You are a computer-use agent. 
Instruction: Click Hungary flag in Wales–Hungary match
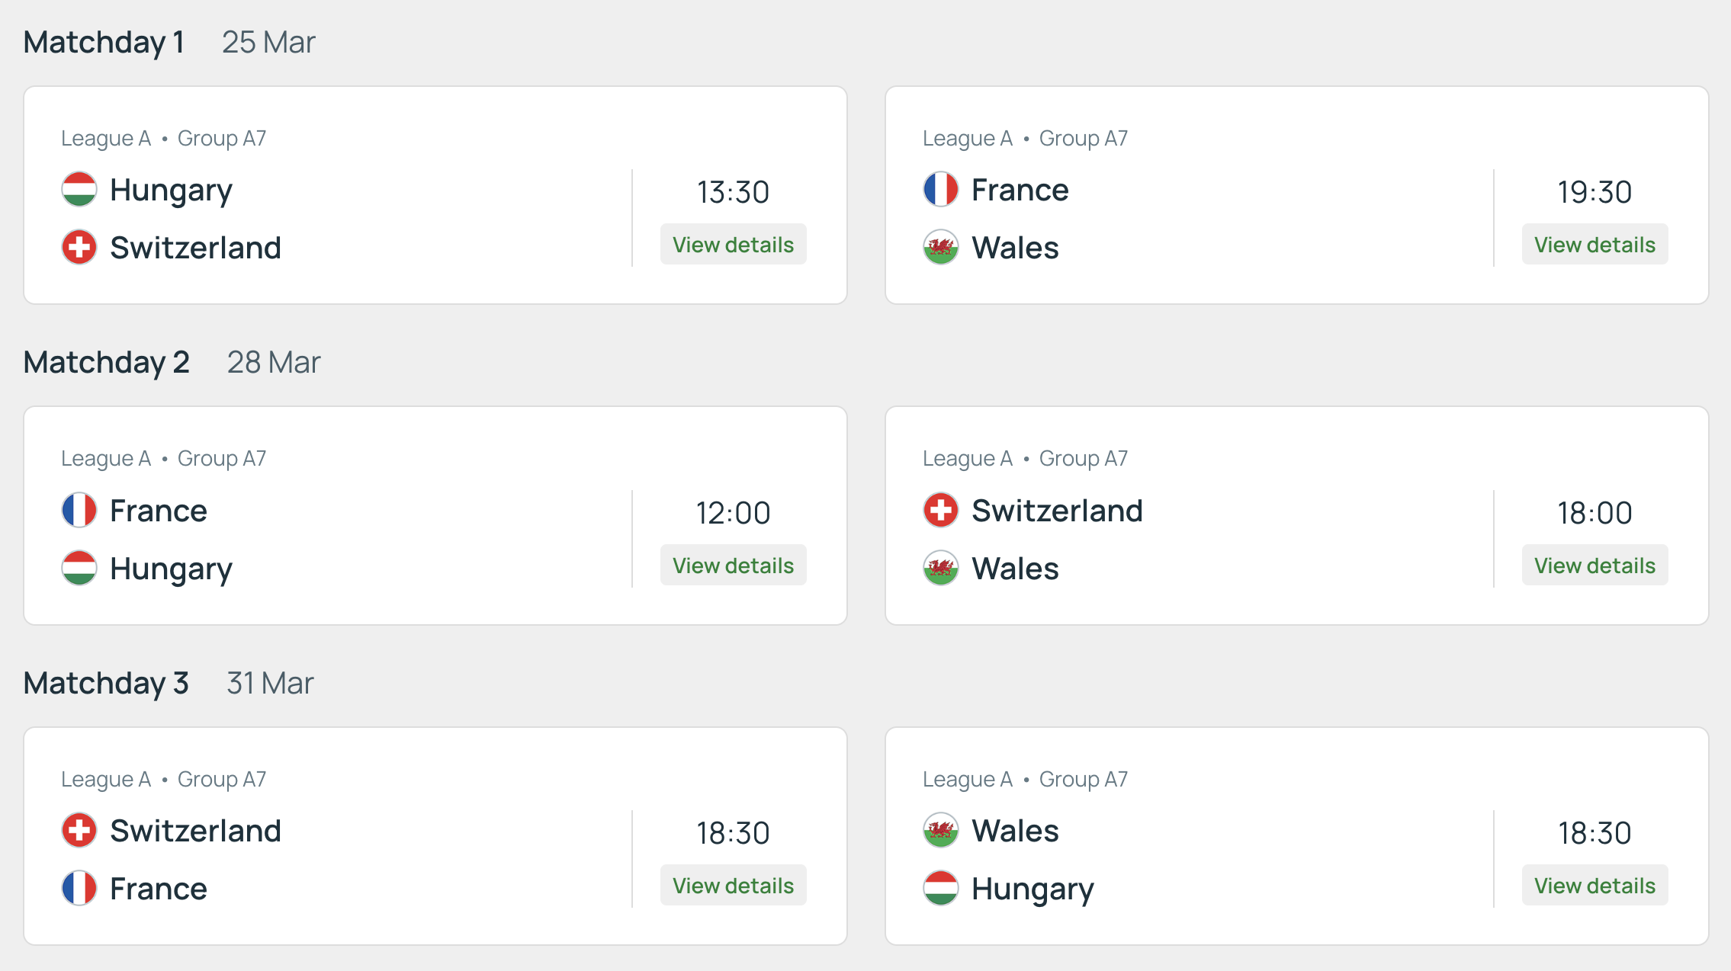tap(941, 889)
